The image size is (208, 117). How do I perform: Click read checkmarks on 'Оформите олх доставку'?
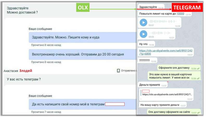pos(198,69)
